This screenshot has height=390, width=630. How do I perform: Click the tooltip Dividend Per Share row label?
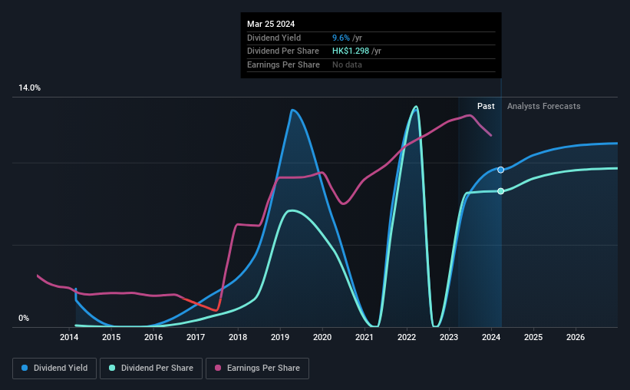283,51
